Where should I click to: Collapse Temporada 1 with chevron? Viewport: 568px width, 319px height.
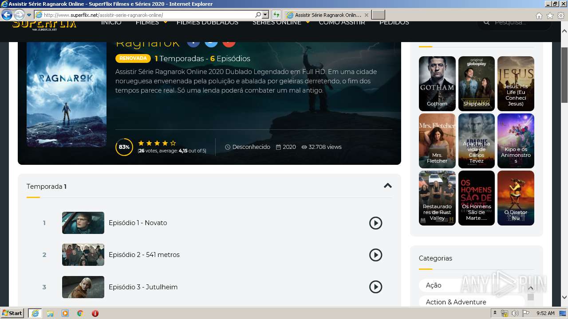(x=388, y=186)
